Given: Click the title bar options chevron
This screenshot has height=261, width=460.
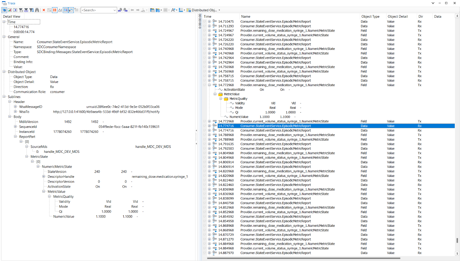Looking at the screenshot, I should point(433,3).
